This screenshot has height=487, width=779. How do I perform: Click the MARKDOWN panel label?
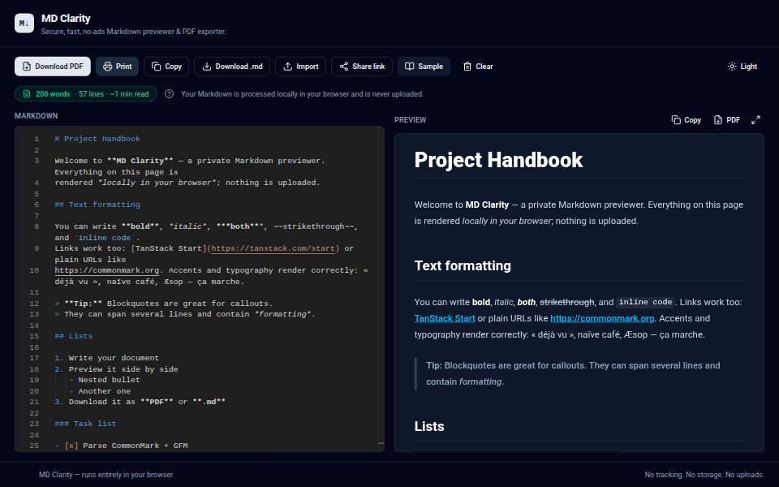(37, 116)
